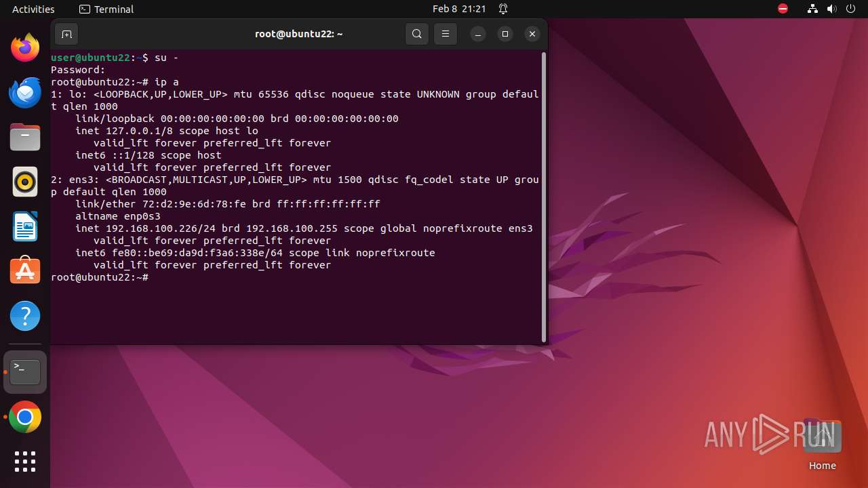Click the 'inet 127.0.0.1/8 scope host lo' line

(167, 131)
